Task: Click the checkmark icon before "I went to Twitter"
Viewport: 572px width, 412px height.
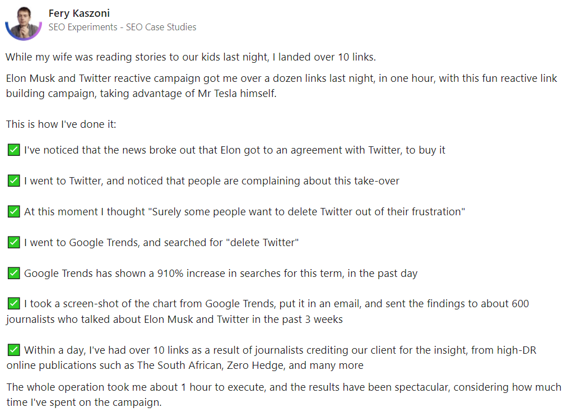Action: point(14,181)
